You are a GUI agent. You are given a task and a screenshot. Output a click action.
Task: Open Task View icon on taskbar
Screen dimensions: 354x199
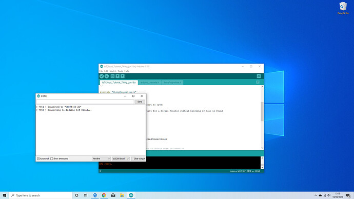[x=86, y=195]
